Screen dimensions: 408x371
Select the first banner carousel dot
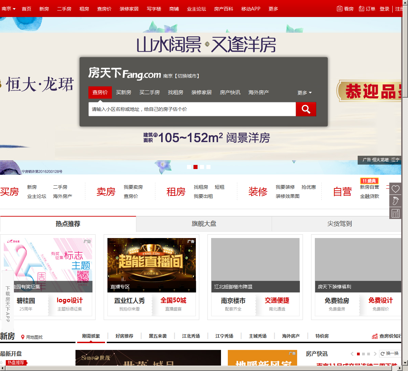pyautogui.click(x=189, y=167)
